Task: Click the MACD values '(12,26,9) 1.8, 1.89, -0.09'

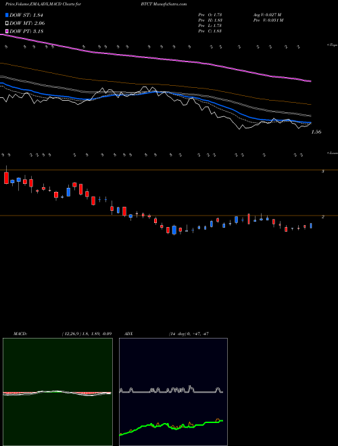Action: tap(87, 334)
